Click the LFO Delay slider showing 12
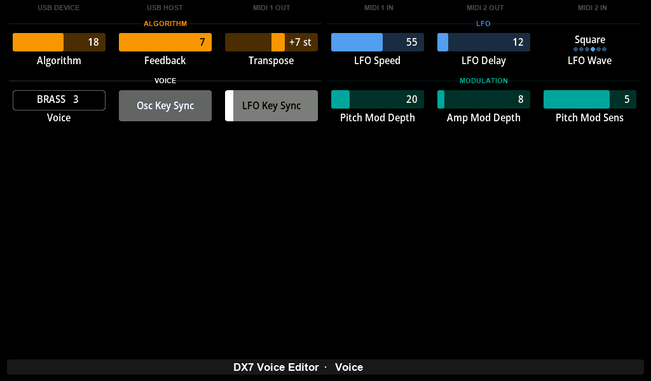 pos(484,43)
